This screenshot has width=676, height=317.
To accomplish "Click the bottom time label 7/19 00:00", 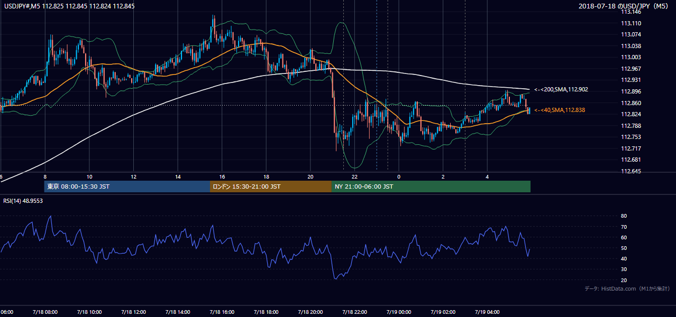I will [x=399, y=312].
